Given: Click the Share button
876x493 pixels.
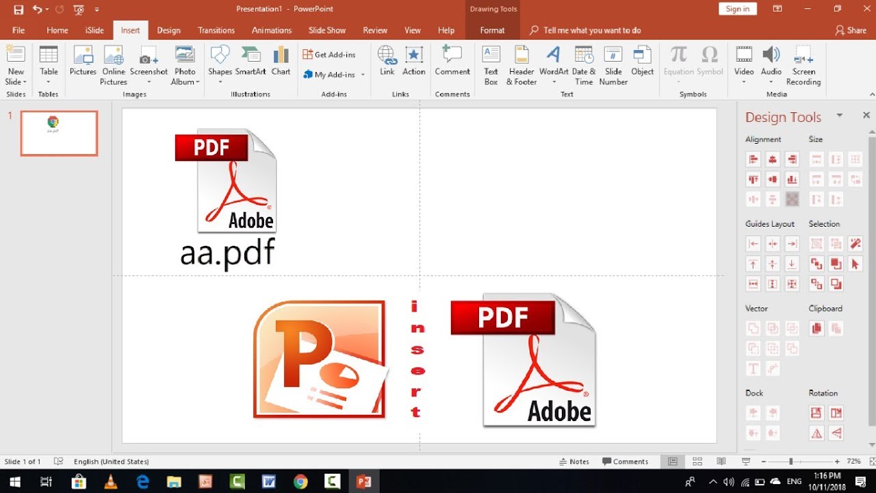Looking at the screenshot, I should 851,30.
